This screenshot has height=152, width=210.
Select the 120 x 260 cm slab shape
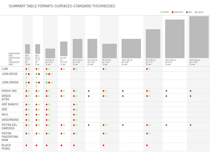point(199,37)
